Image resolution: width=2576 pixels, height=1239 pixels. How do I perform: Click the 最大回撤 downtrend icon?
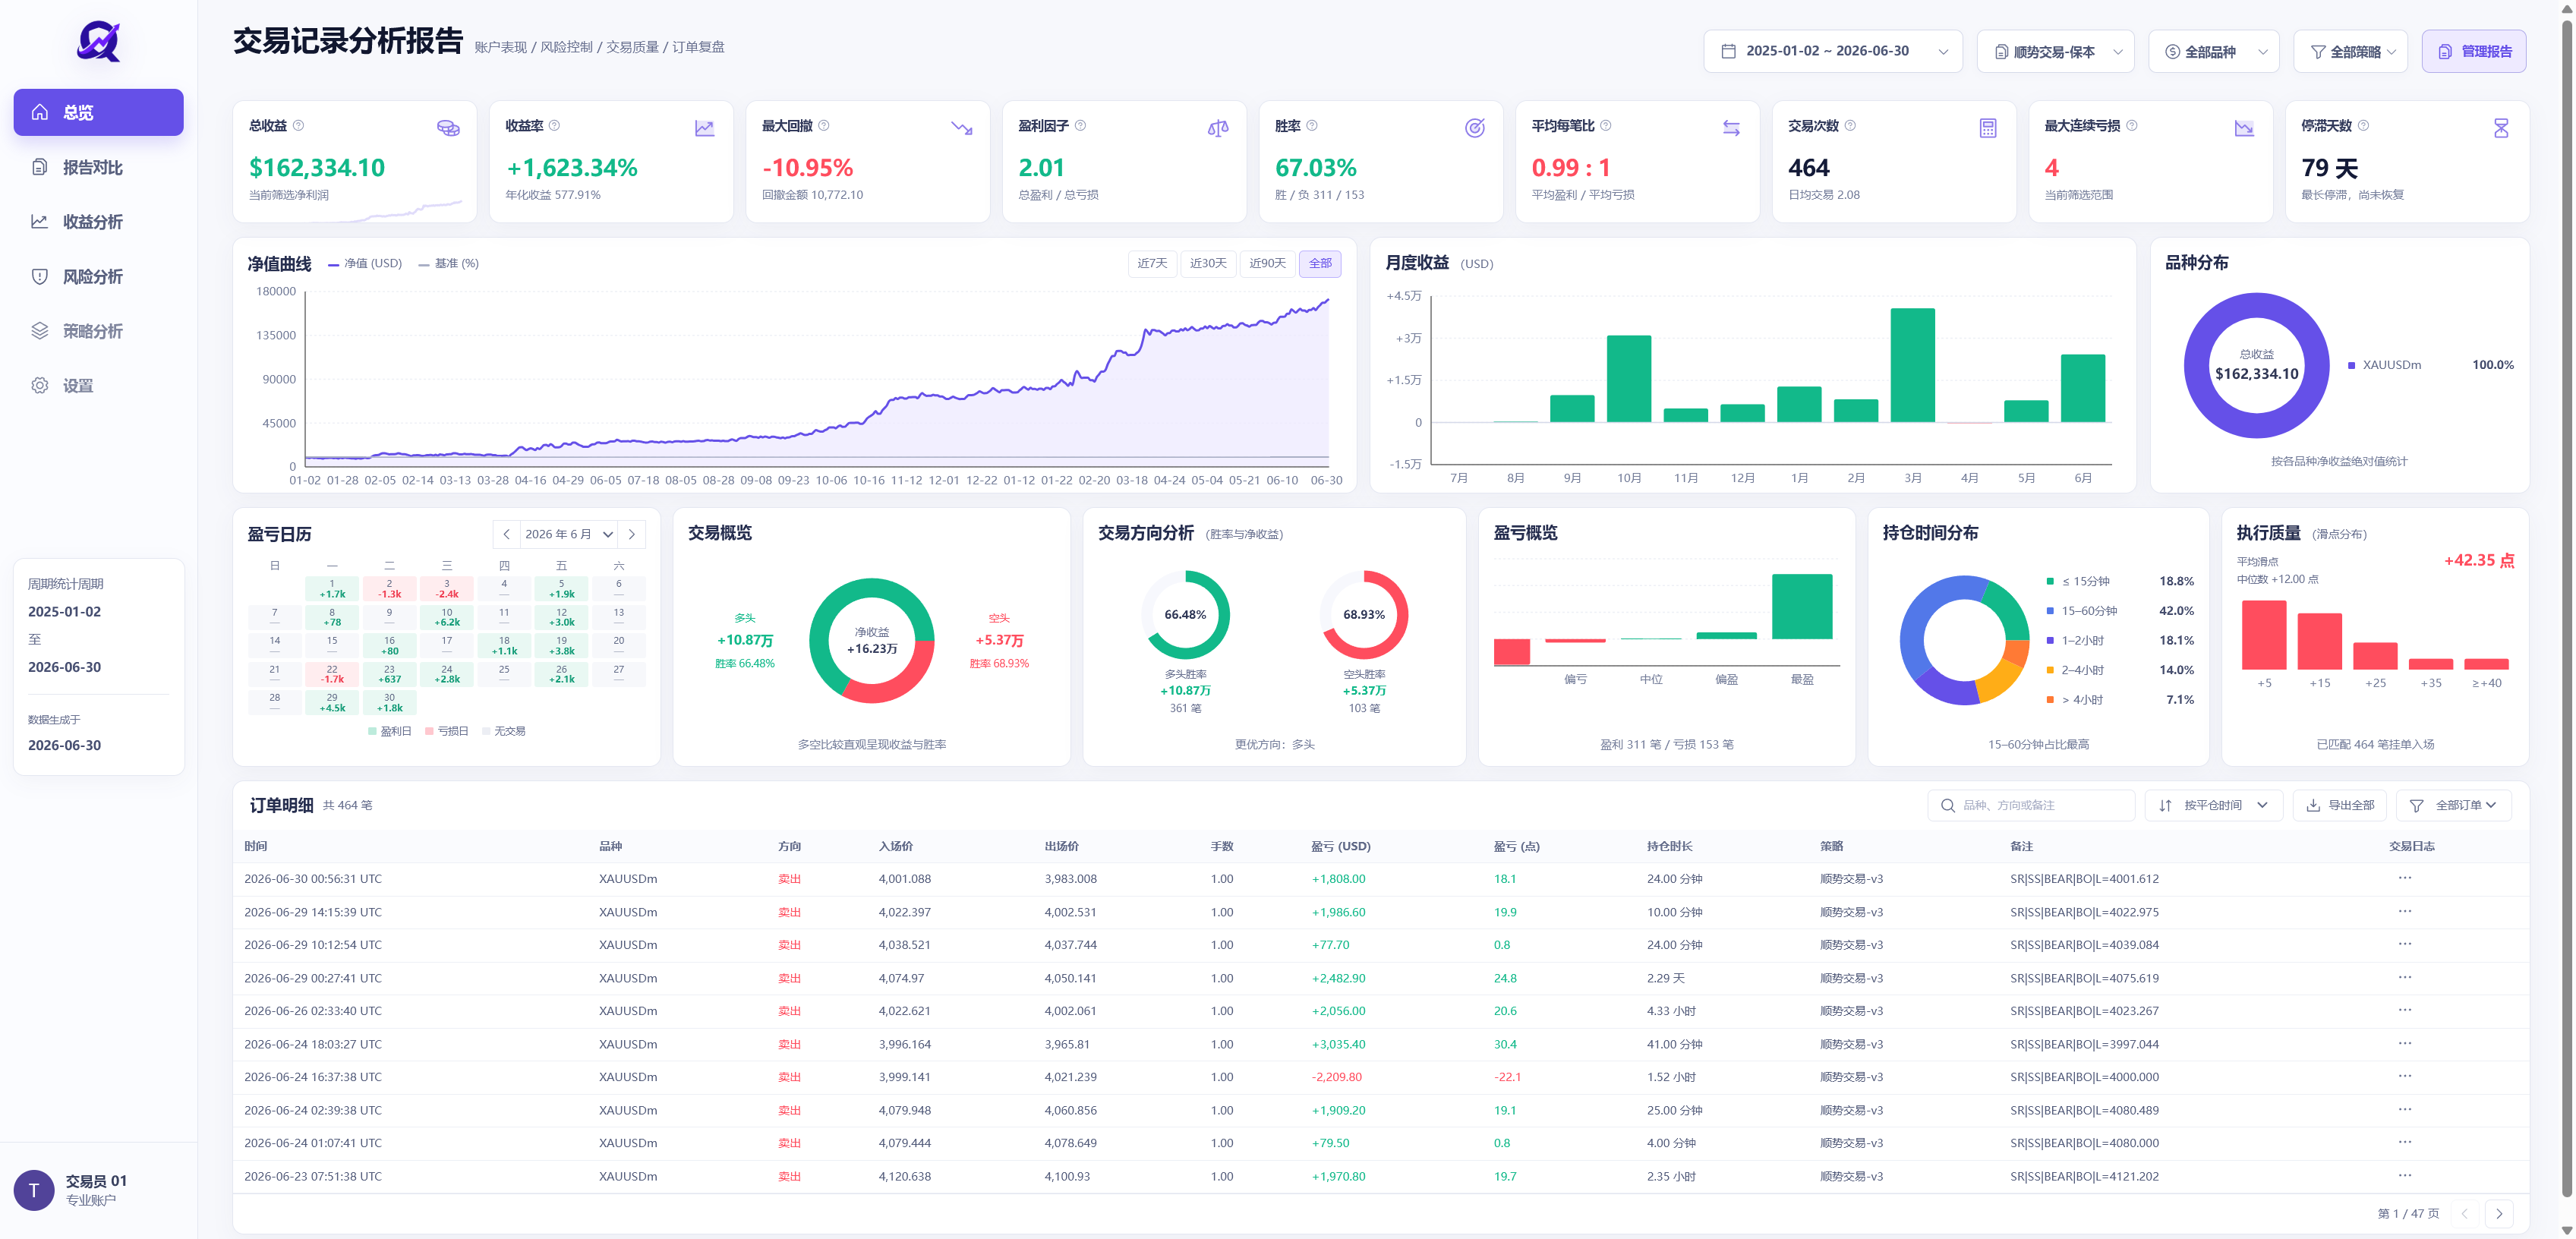click(x=962, y=128)
